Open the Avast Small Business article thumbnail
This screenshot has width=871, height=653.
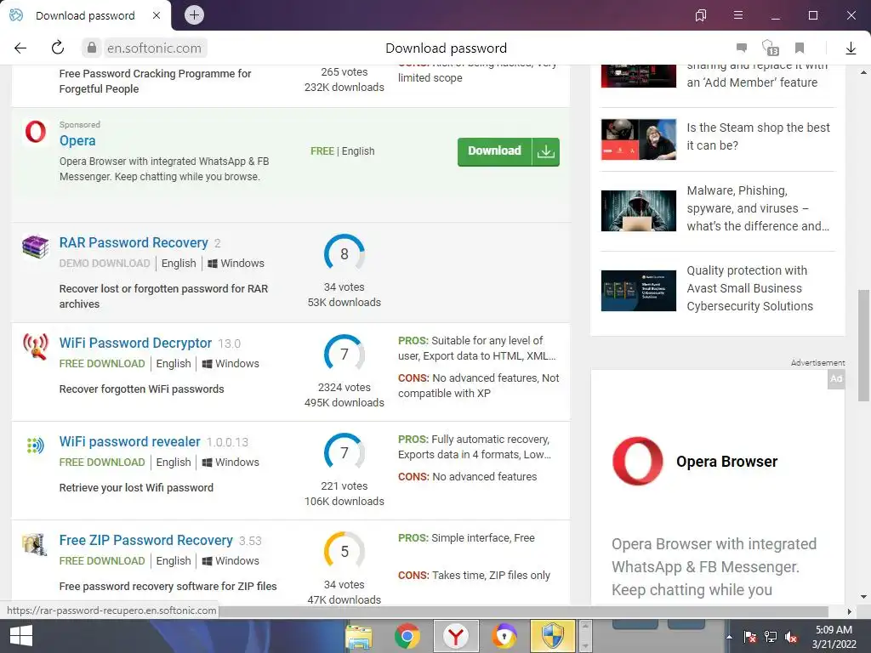(x=639, y=291)
